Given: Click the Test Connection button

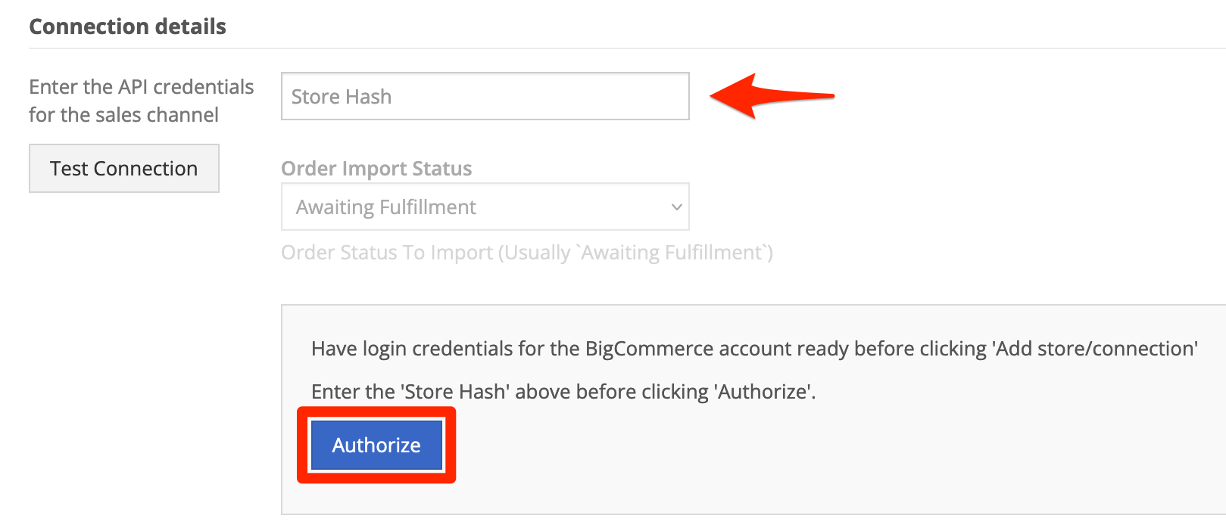Looking at the screenshot, I should coord(124,168).
